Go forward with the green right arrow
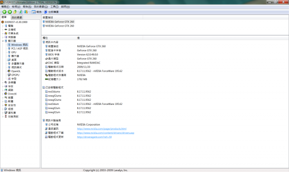 (10, 12)
